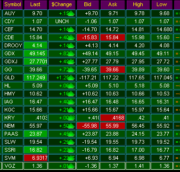This screenshot has height=172, width=180.
Task: Click KRY red ask .4168
Action: pos(113,118)
